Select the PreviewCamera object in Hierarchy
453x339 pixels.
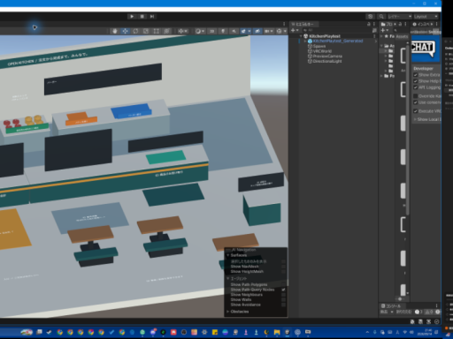327,56
